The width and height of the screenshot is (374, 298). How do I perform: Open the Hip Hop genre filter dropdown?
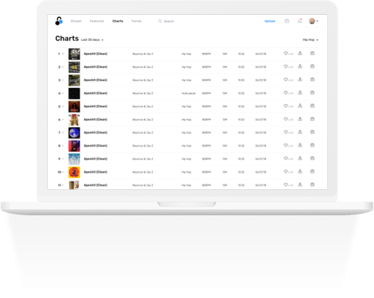click(311, 39)
